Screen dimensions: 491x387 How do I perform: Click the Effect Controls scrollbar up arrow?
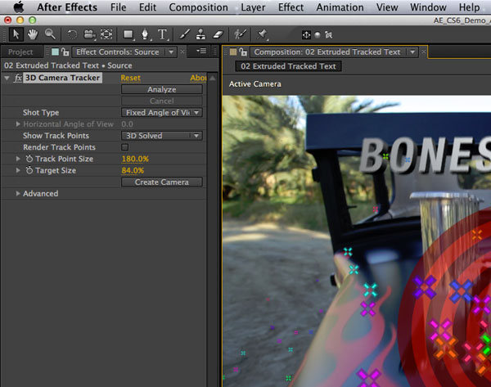[x=212, y=78]
